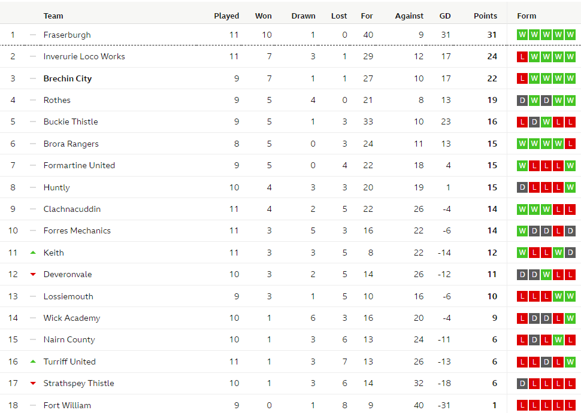Click Keith's green up-arrow movement icon
The image size is (581, 413).
[x=33, y=253]
